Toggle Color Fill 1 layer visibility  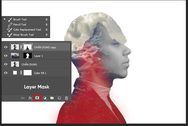(x=6, y=73)
